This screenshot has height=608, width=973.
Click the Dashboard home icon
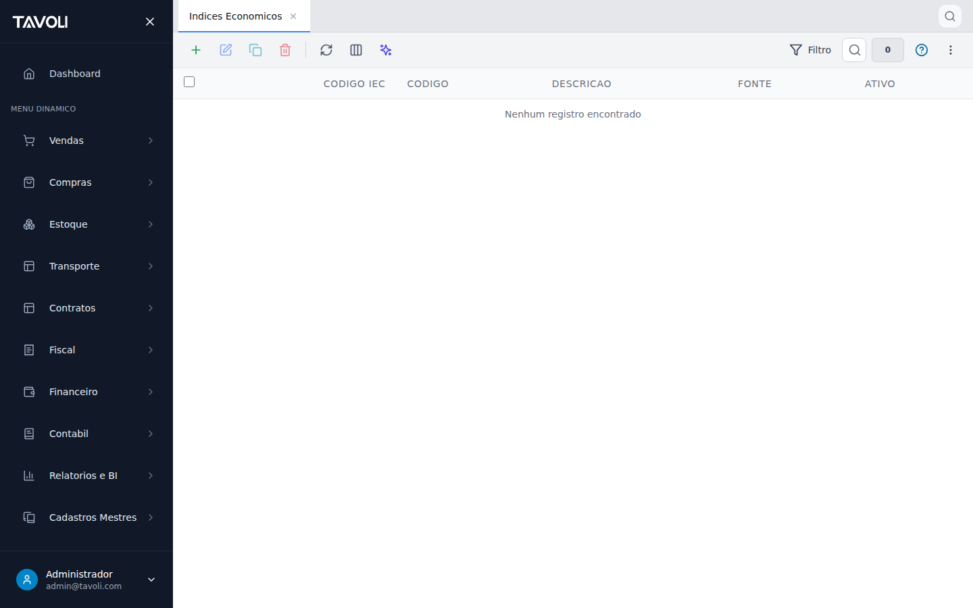click(29, 74)
